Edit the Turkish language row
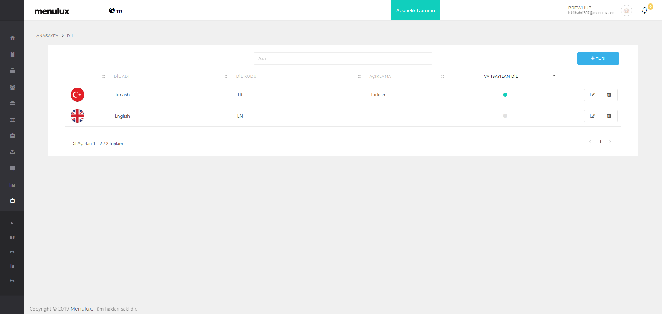This screenshot has height=314, width=662. pos(592,95)
